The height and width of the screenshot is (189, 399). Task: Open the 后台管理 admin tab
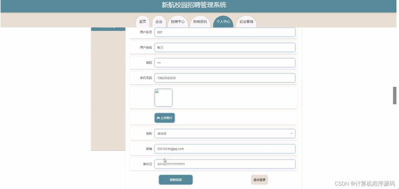[x=246, y=21]
